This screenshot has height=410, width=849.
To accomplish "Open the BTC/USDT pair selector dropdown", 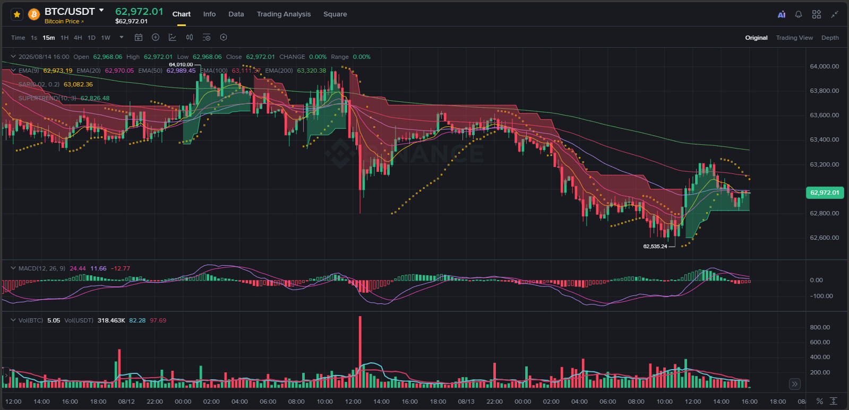I will tap(101, 11).
